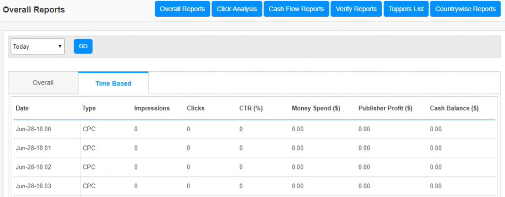Viewport: 505px width, 197px height.
Task: Click Money Spend value in Jun-28-18 00 row
Action: coord(297,129)
